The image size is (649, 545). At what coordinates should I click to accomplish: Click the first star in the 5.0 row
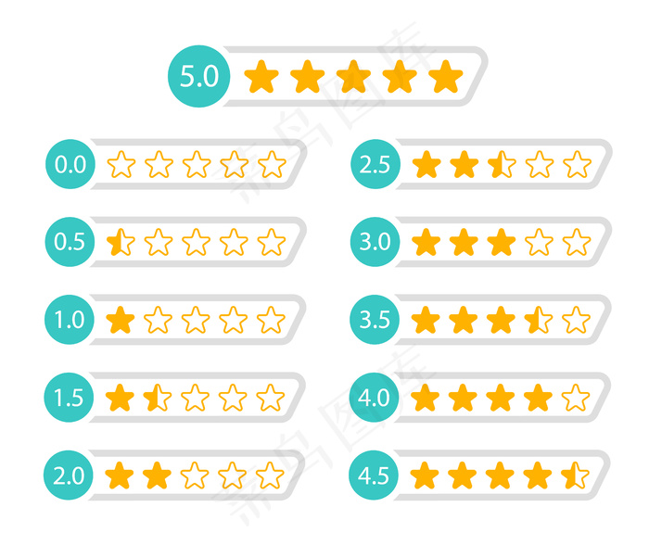[x=262, y=77]
